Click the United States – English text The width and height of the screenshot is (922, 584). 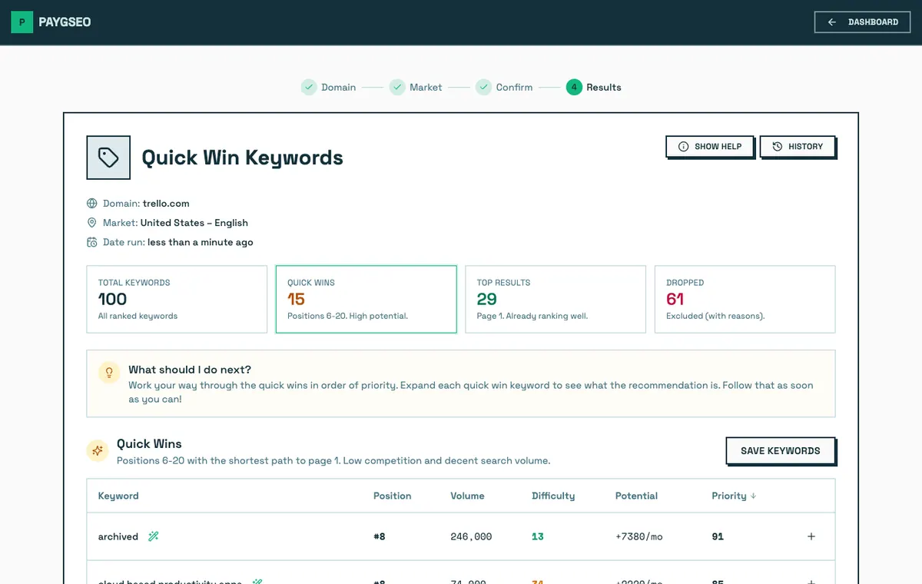click(194, 223)
